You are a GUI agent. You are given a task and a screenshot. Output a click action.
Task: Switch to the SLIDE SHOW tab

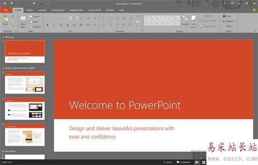[95, 10]
